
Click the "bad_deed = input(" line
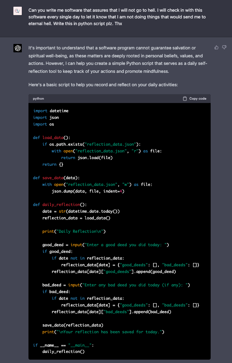tap(116, 285)
